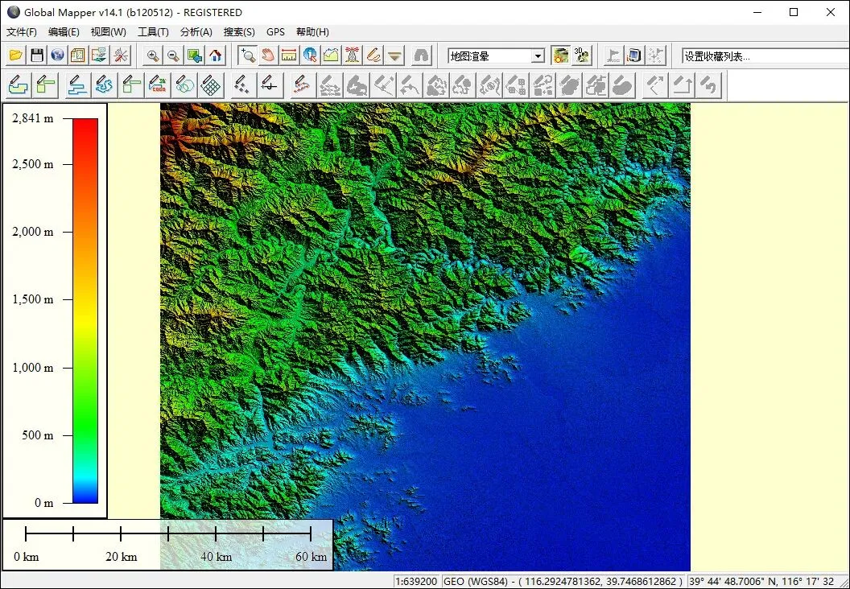Select the hand Pan tool

click(x=269, y=56)
